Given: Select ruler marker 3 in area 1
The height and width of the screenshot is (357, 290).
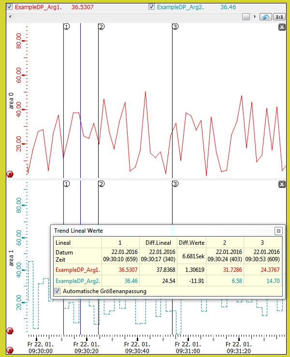Looking at the screenshot, I should coord(175,184).
